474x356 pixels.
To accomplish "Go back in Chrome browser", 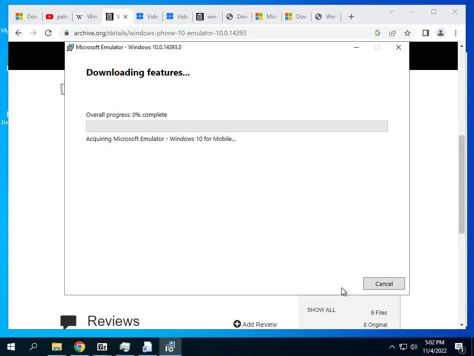I will [19, 33].
